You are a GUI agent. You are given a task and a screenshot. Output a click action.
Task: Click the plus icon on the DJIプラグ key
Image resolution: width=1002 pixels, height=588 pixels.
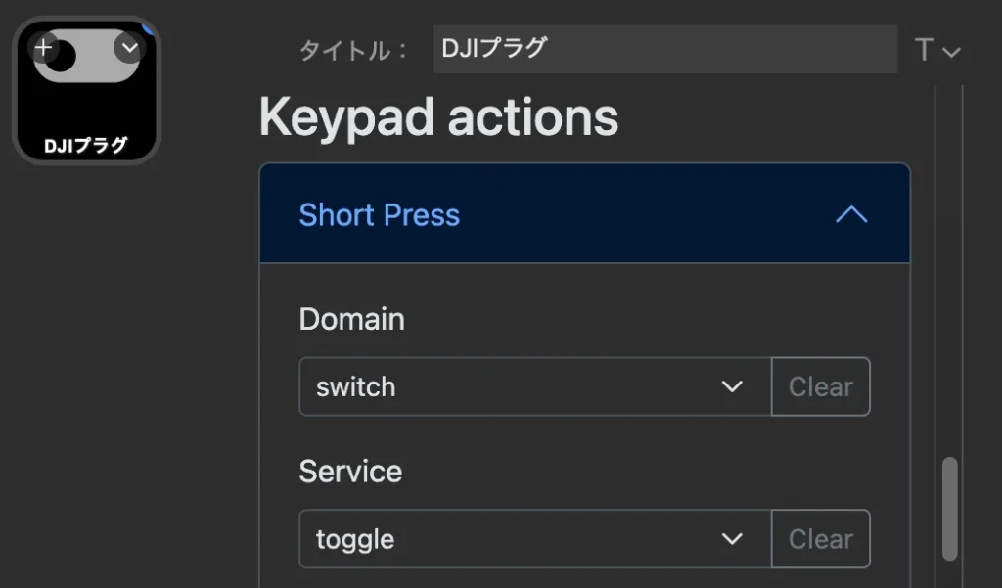(43, 47)
